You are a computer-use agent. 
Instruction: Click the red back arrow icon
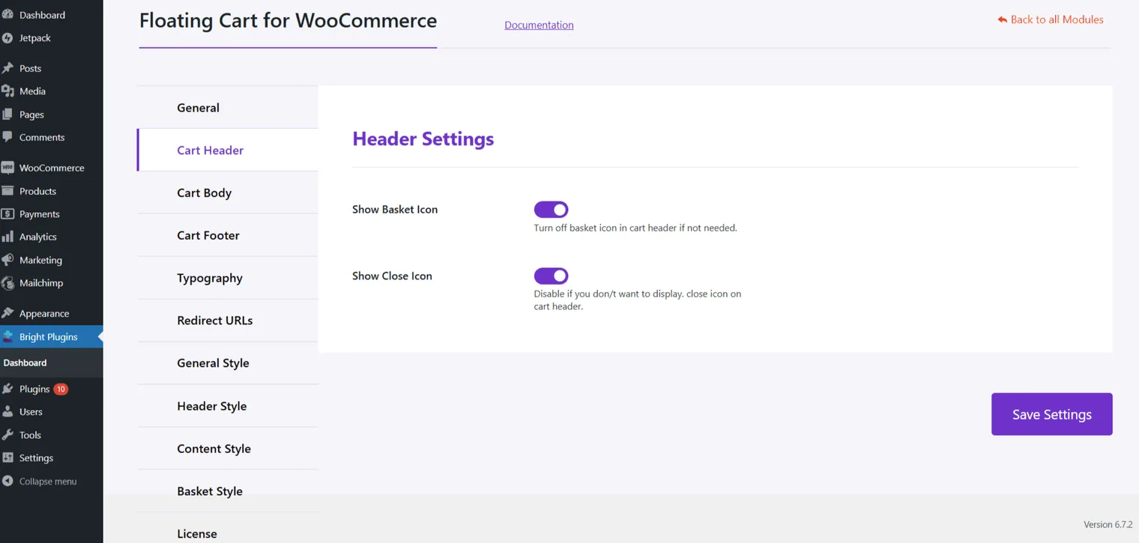click(x=1002, y=19)
